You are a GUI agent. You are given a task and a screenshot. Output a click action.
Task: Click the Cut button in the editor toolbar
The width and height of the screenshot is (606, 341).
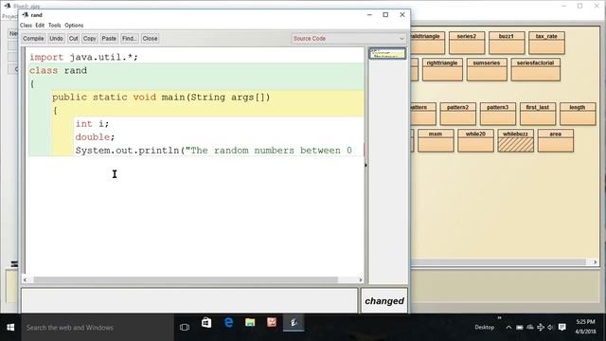74,38
